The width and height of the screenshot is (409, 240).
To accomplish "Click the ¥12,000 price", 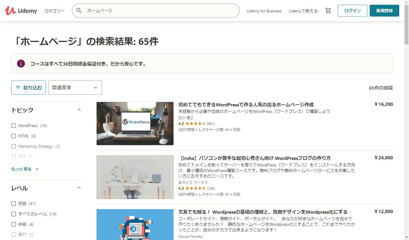I will [384, 211].
